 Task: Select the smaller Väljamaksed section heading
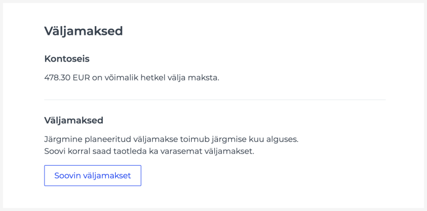[73, 120]
